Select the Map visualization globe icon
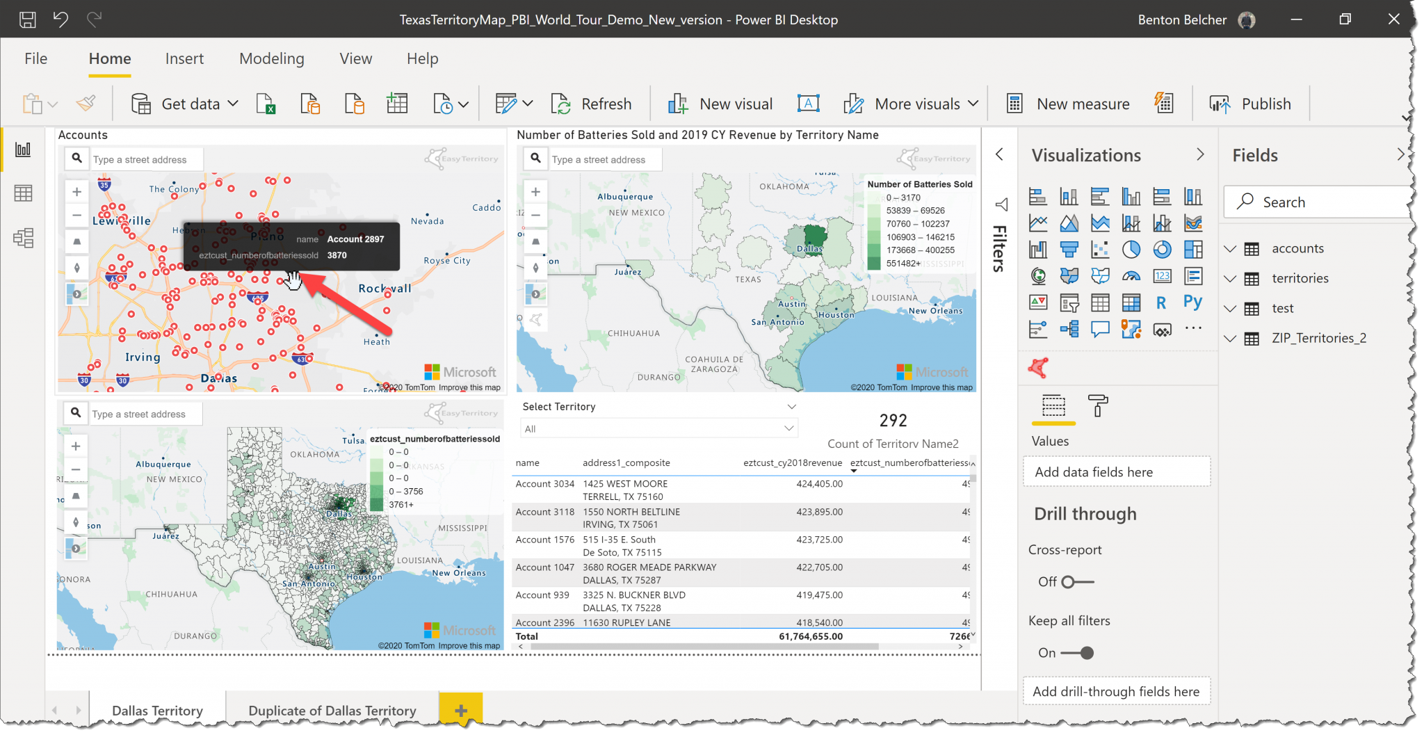This screenshot has width=1424, height=735. point(1038,276)
